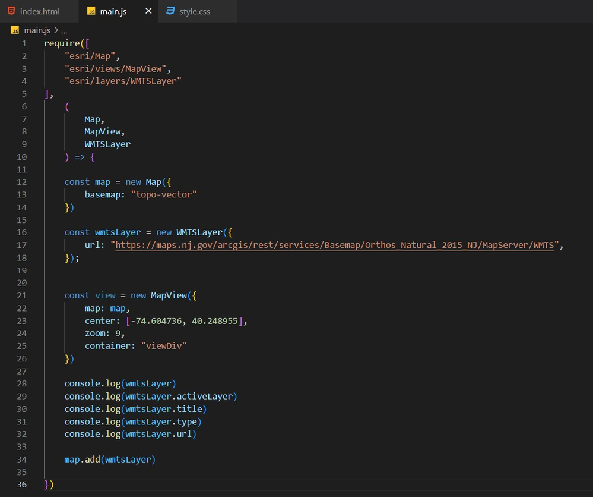Click the zoom value 9
This screenshot has height=497, width=593.
click(119, 334)
